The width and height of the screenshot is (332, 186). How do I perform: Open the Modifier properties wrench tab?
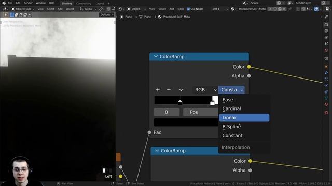[326, 73]
